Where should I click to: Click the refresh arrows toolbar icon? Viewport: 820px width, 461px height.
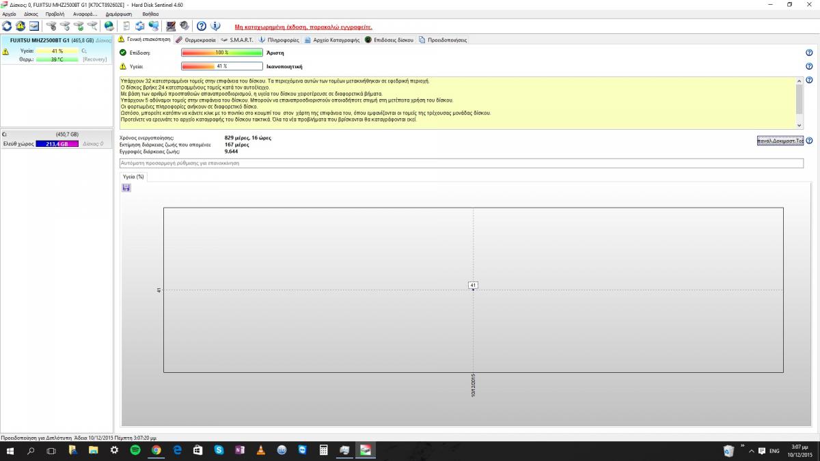coord(7,26)
